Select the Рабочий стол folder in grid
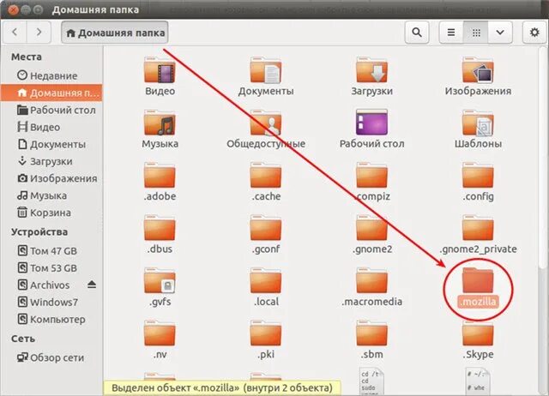 (x=371, y=123)
